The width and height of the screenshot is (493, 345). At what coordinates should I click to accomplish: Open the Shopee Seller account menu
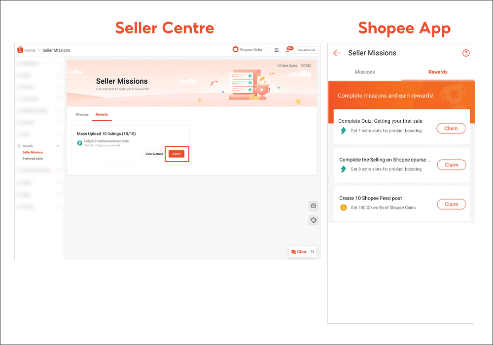[x=247, y=50]
